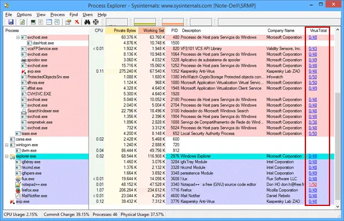Click the orange physical memory mini graph
Screen dimensions: 344x221
coord(173,22)
